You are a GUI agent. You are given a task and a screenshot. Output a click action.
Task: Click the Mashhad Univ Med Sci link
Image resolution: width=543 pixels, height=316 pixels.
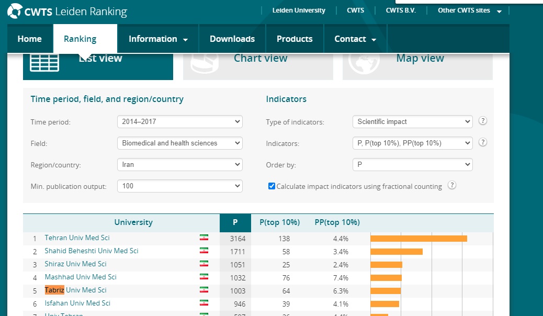coord(81,277)
